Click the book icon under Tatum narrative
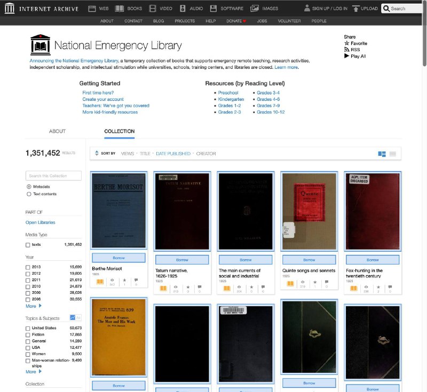This screenshot has height=392, width=427. coord(163,288)
